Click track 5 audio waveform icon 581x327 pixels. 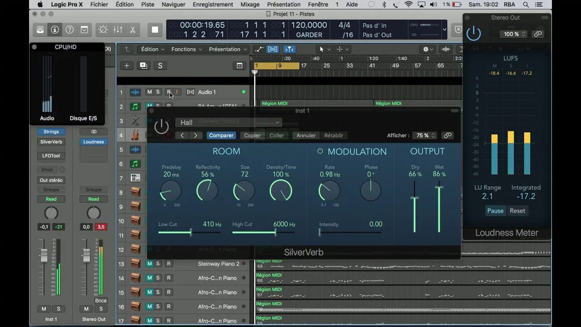tap(135, 149)
